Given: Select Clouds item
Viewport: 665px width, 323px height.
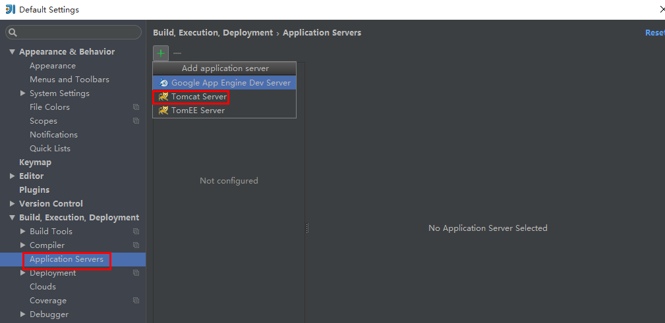Looking at the screenshot, I should point(43,287).
